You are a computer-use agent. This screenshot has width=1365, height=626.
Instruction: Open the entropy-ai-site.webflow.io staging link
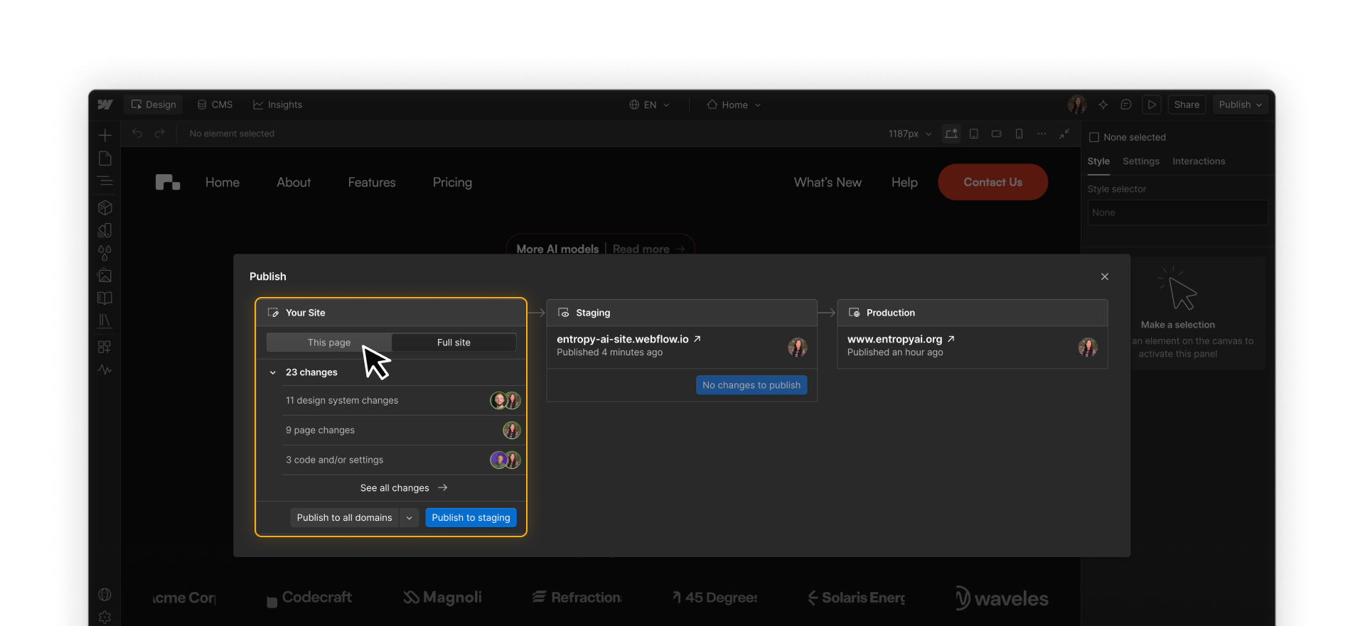628,340
